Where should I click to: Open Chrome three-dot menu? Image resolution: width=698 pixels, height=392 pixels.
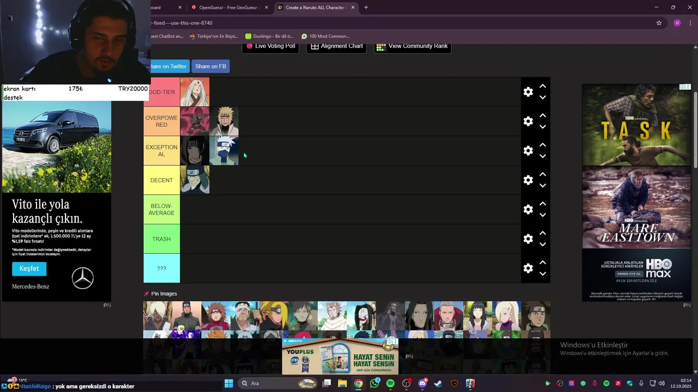[690, 23]
